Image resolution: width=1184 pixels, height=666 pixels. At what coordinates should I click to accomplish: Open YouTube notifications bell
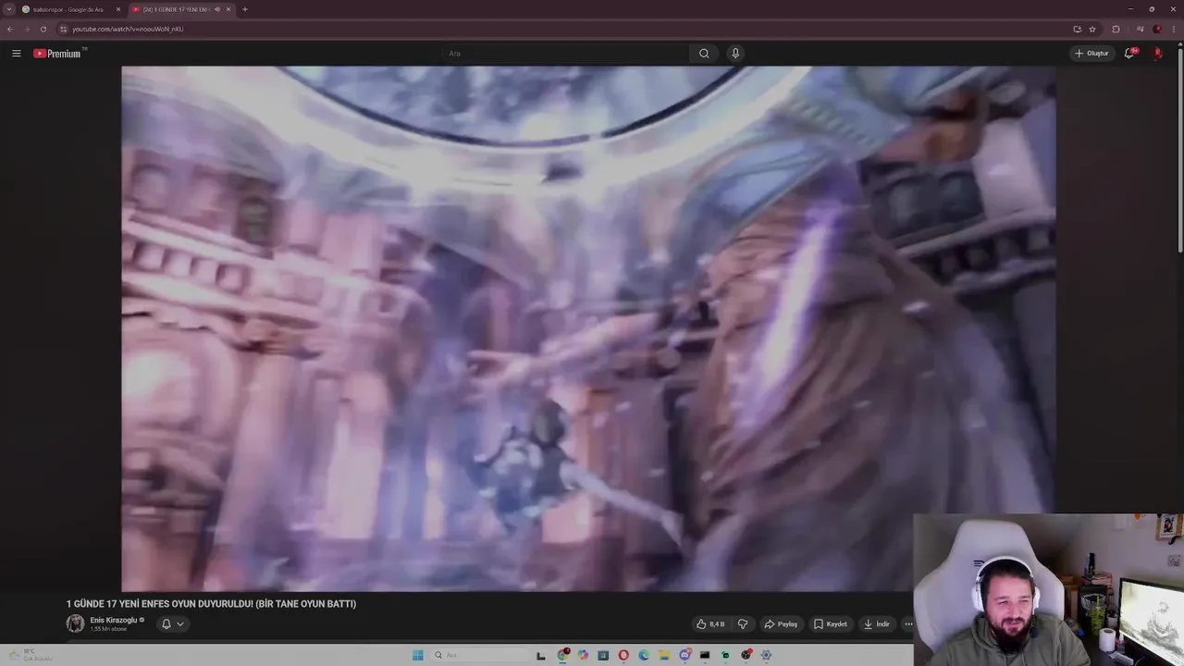click(1128, 54)
